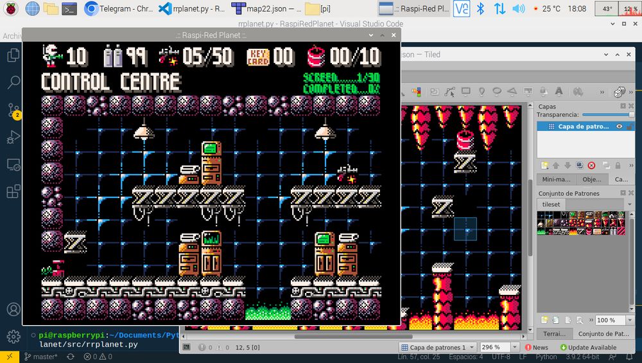Switch to the Terrain panel tab
Screen dimensions: 642x363
pos(555,334)
